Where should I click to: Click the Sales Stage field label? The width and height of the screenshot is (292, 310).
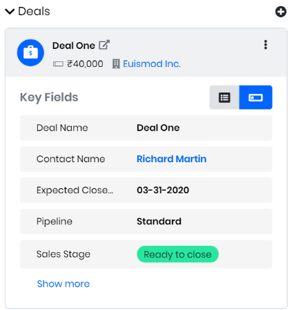tap(64, 254)
